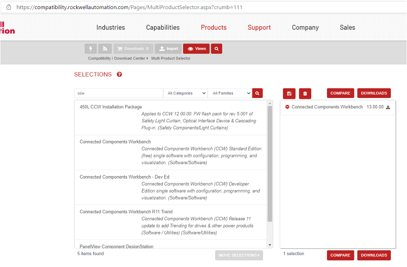Follow Compatibility / Download Center breadcrumb link
The image size is (407, 267).
pos(116,59)
